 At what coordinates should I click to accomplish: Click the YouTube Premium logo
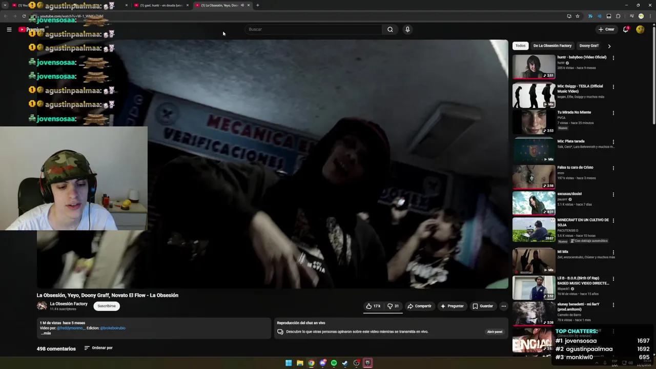(x=31, y=30)
